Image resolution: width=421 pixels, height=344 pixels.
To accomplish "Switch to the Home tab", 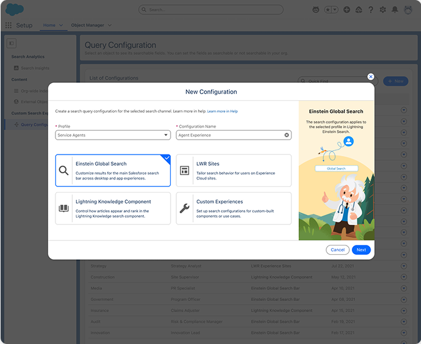I will click(48, 26).
